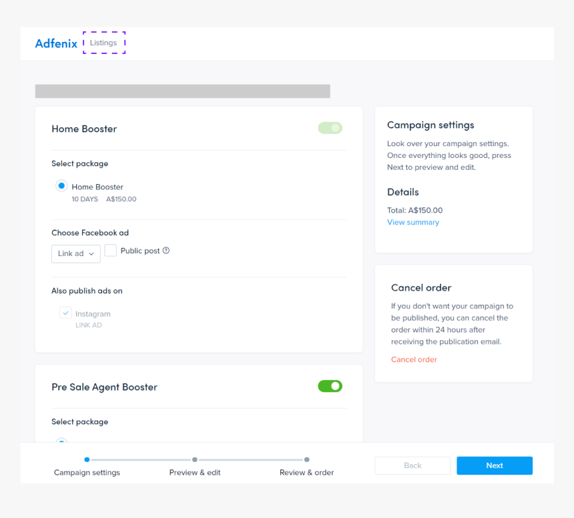Open the Link ad dropdown
This screenshot has width=574, height=518.
[76, 253]
